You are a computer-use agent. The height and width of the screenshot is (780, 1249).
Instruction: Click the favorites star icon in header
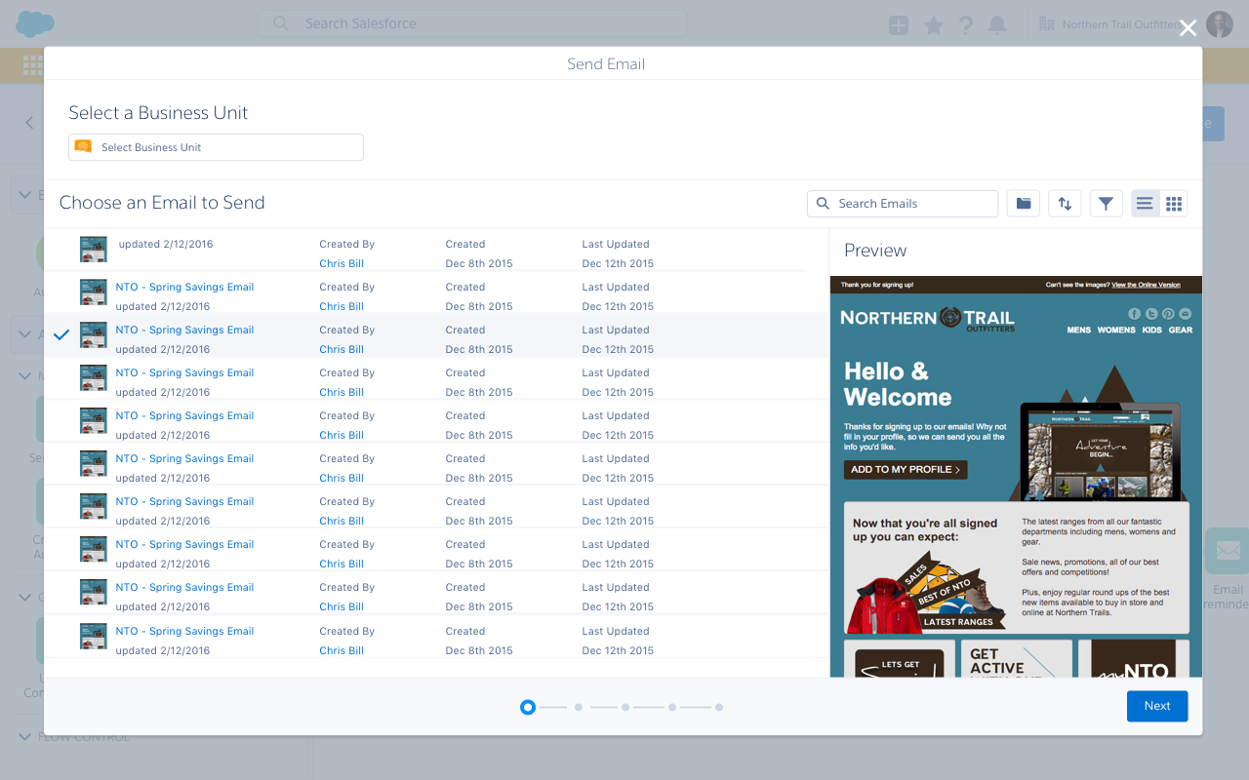[x=934, y=25]
